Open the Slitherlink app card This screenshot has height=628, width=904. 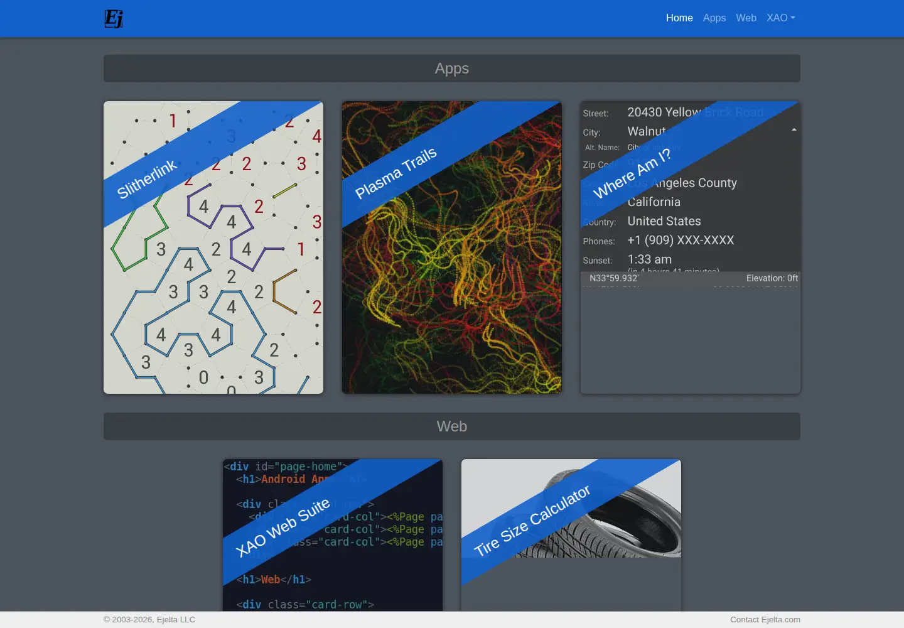point(213,247)
